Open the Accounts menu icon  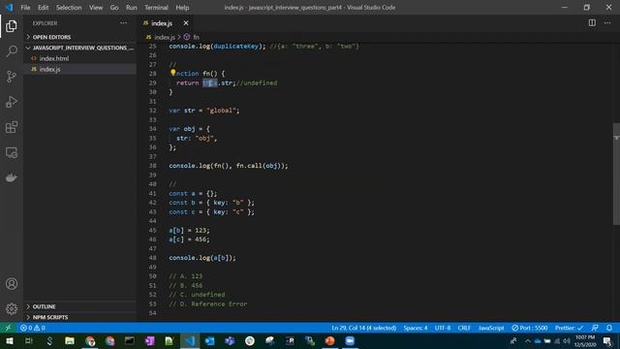coord(12,284)
